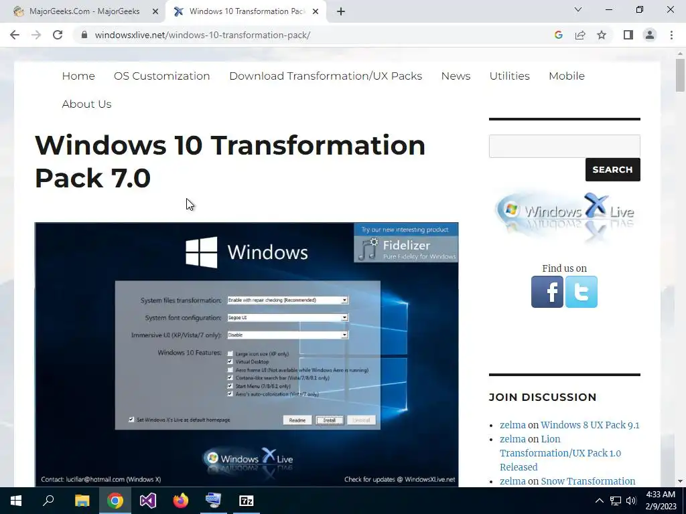Click the browser forward arrow
This screenshot has width=686, height=514.
click(36, 35)
